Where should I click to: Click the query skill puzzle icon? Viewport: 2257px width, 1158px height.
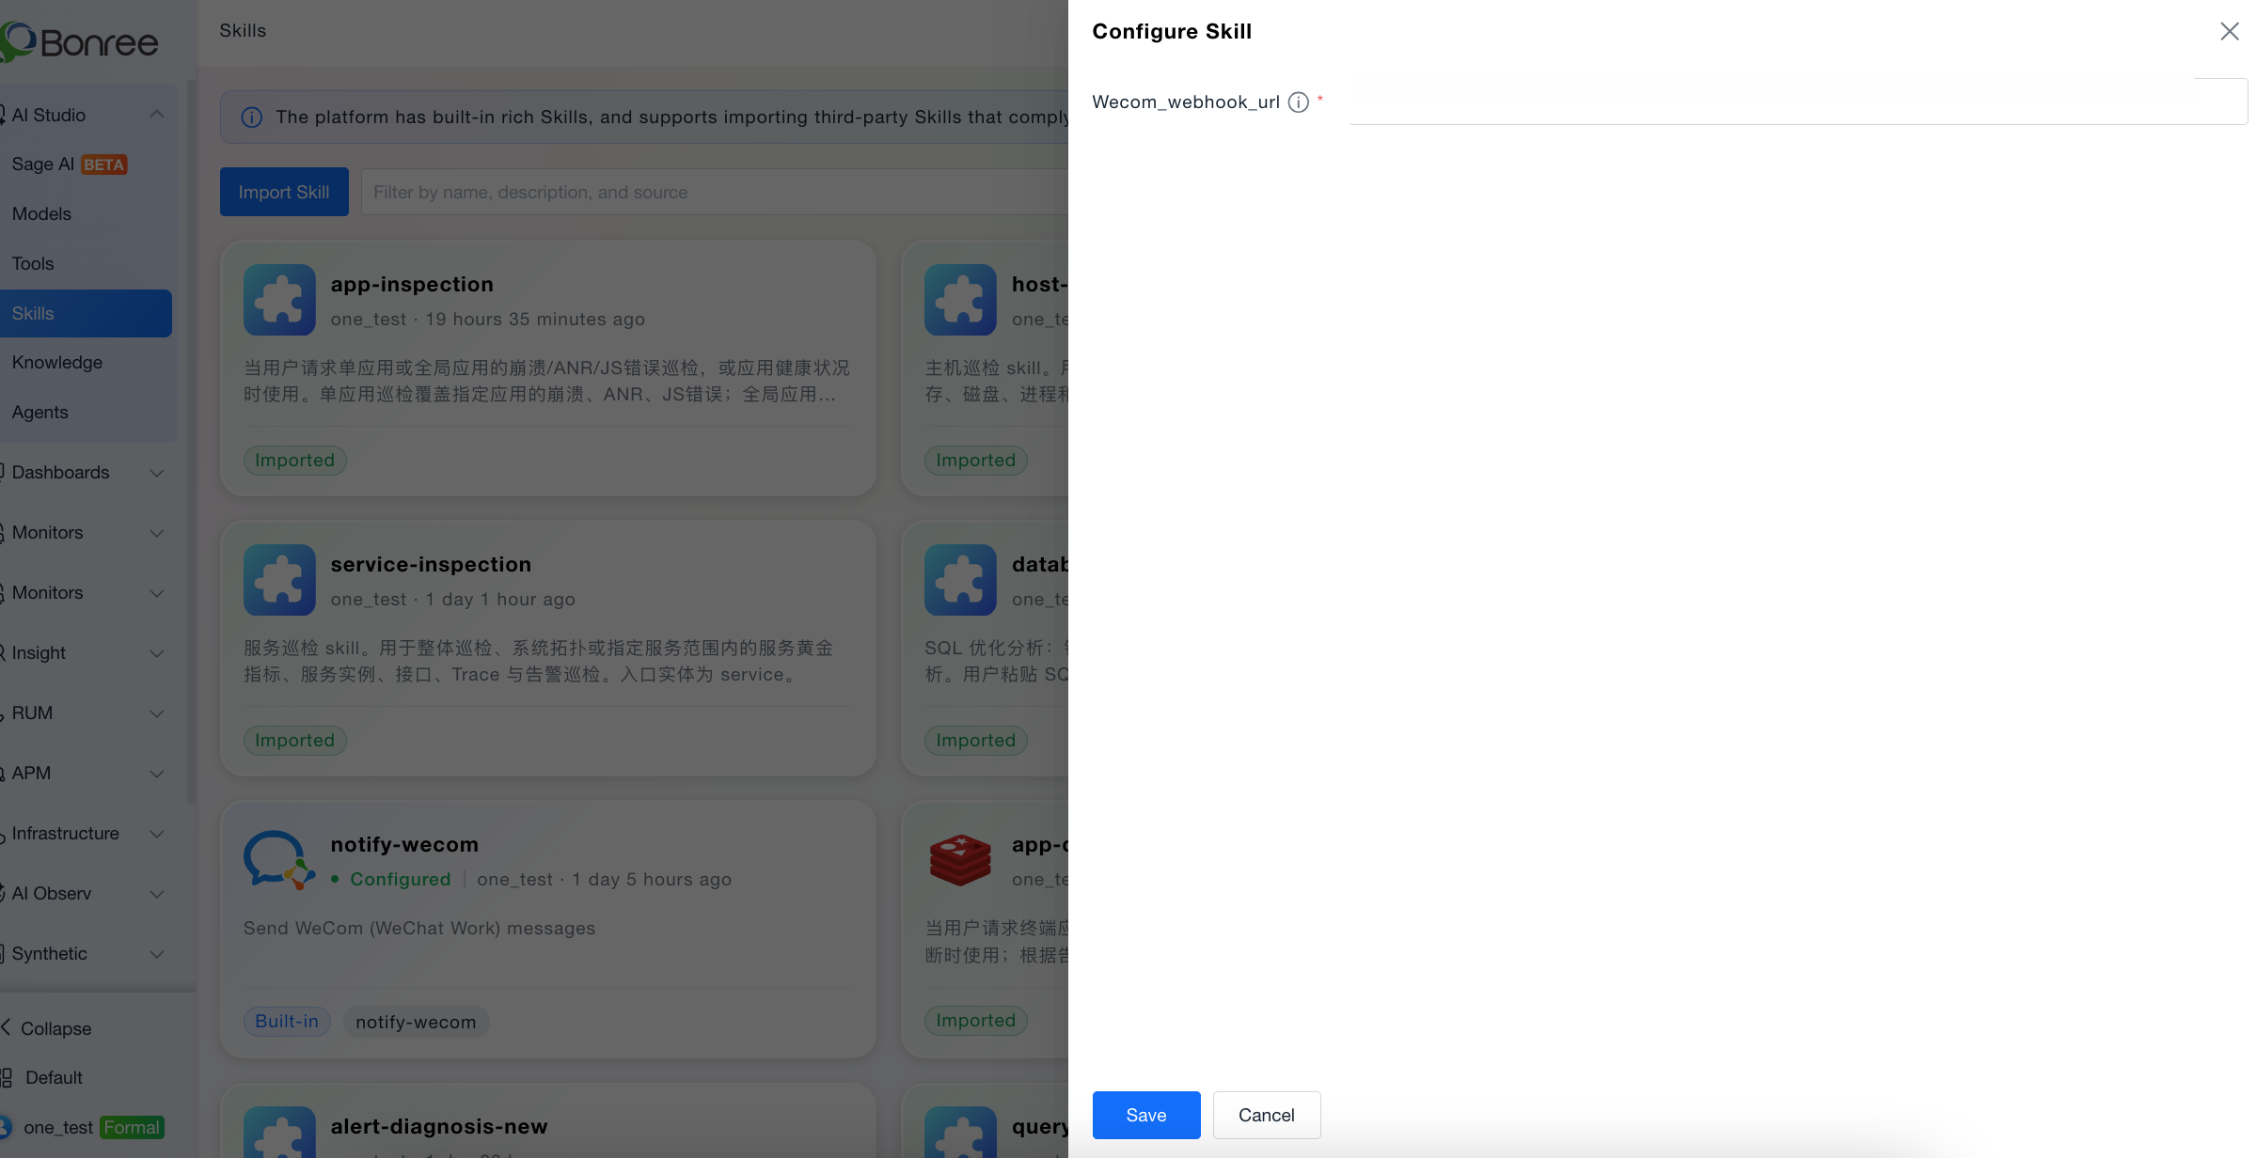tap(960, 1133)
